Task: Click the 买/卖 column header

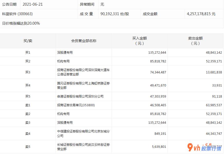Action: tap(28, 41)
